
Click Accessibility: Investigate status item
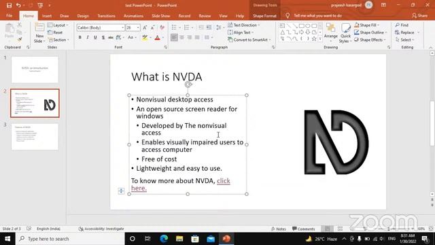101,229
